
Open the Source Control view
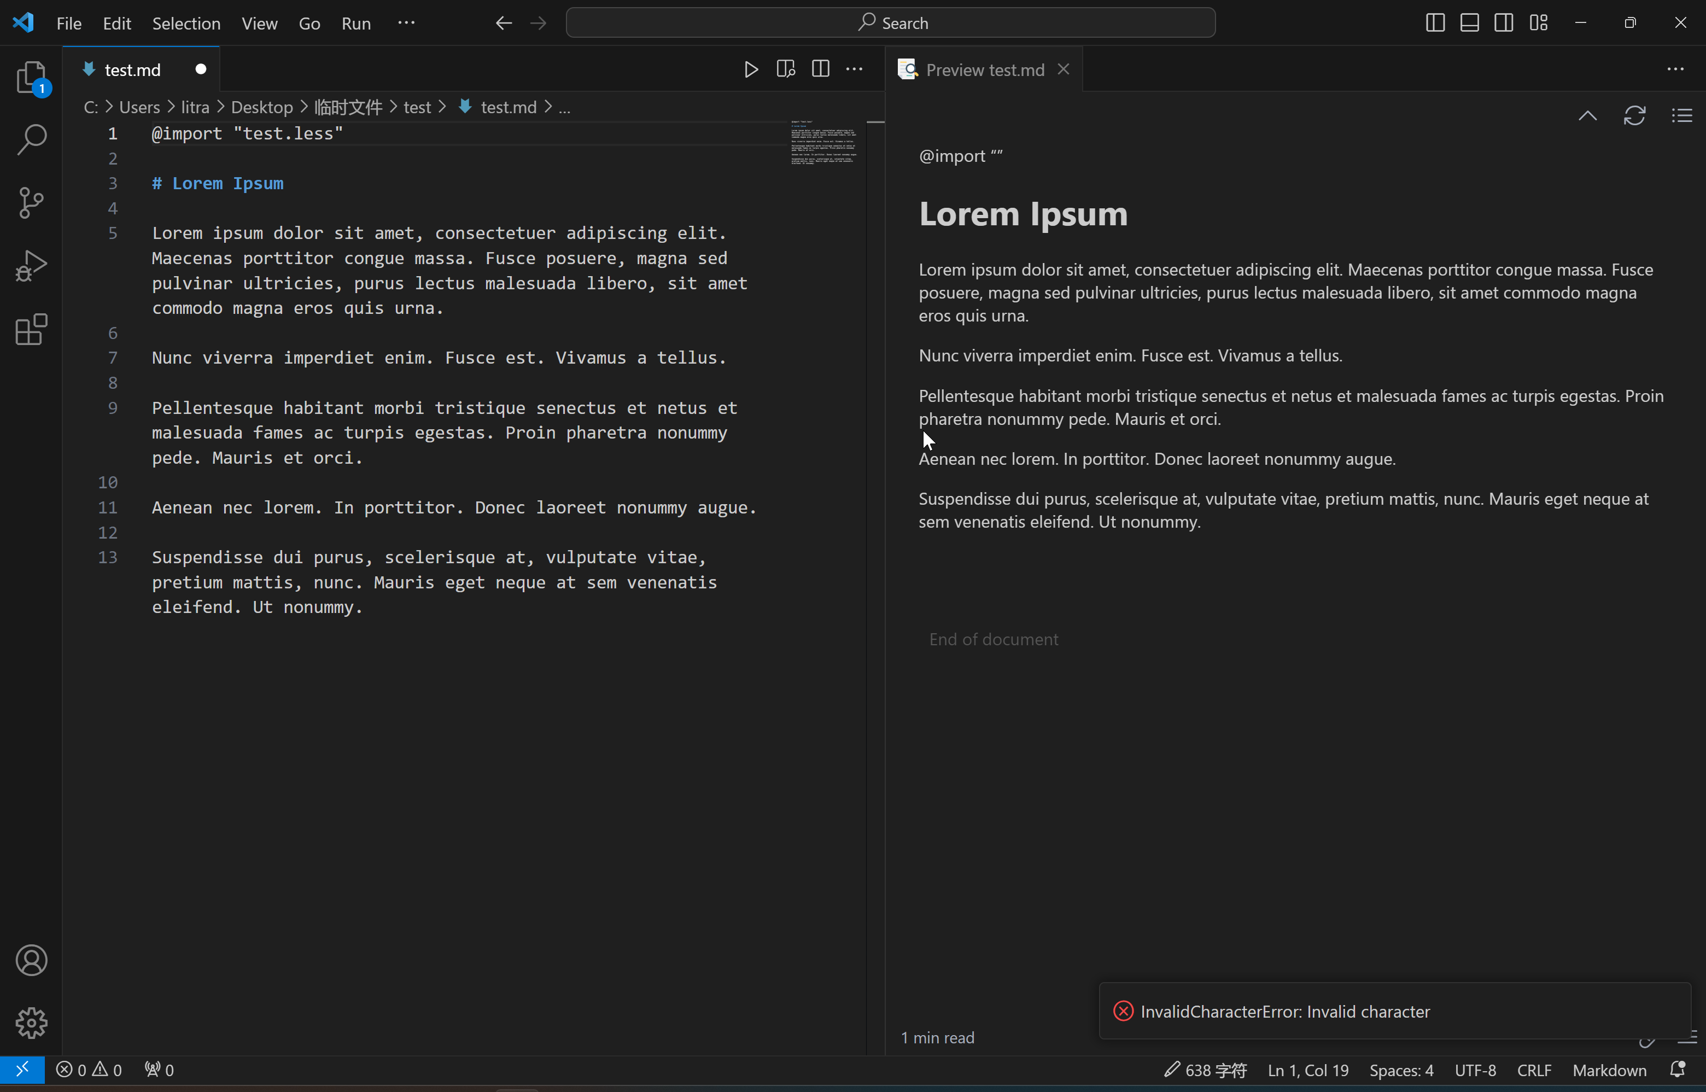(x=31, y=203)
